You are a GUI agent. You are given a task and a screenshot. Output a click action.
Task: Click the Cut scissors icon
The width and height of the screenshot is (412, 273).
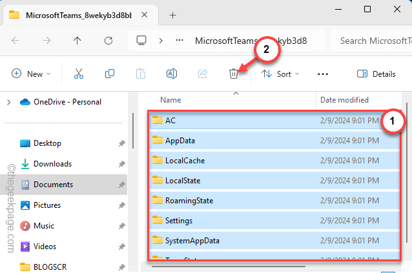(79, 74)
